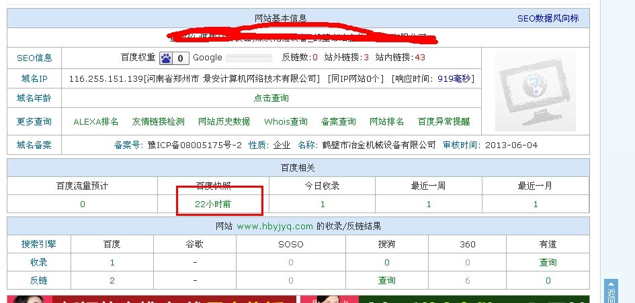The image size is (635, 303).
Task: Click the 今日收录 value 1
Action: 323,204
